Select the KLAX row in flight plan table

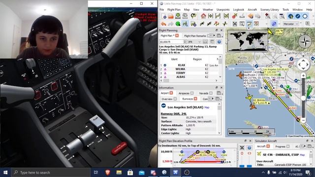tap(189, 65)
